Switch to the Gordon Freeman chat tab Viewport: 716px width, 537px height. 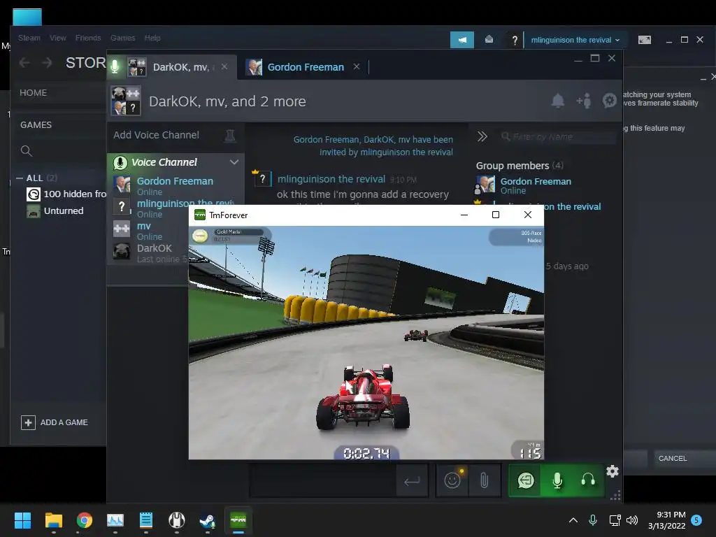point(306,67)
